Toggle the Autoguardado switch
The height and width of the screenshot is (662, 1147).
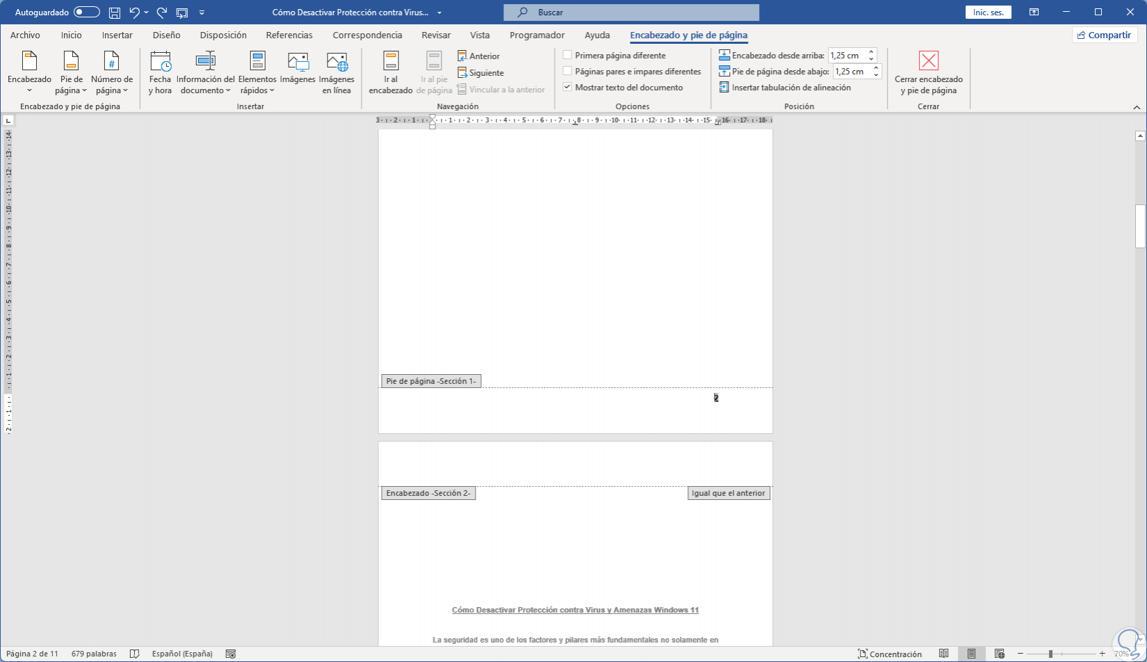tap(87, 13)
